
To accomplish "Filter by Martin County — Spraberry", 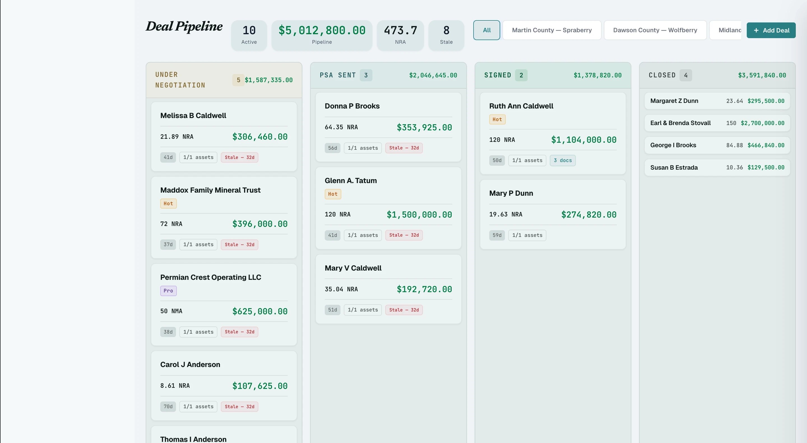I will (552, 30).
